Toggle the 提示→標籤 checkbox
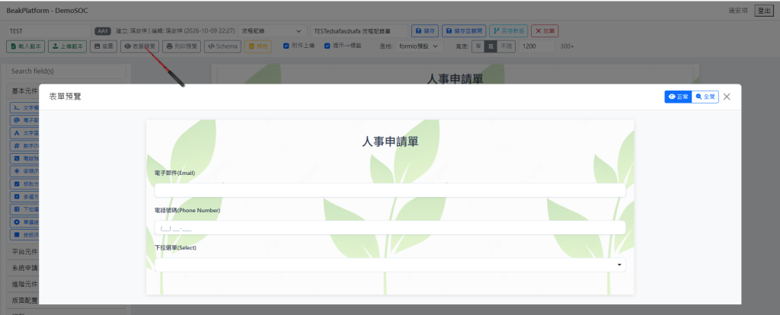The height and width of the screenshot is (315, 780). [328, 46]
